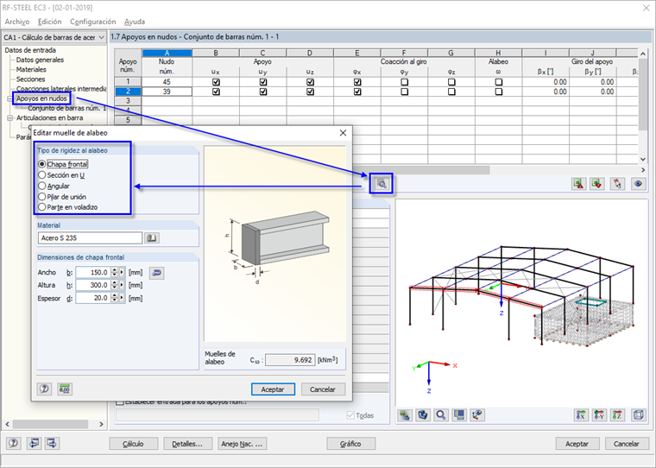This screenshot has width=656, height=468.
Task: Uncheck ux support for row 1
Action: (216, 82)
